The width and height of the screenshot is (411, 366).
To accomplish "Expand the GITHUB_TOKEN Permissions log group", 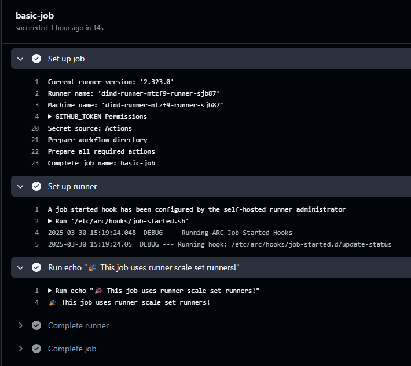I will (x=50, y=117).
